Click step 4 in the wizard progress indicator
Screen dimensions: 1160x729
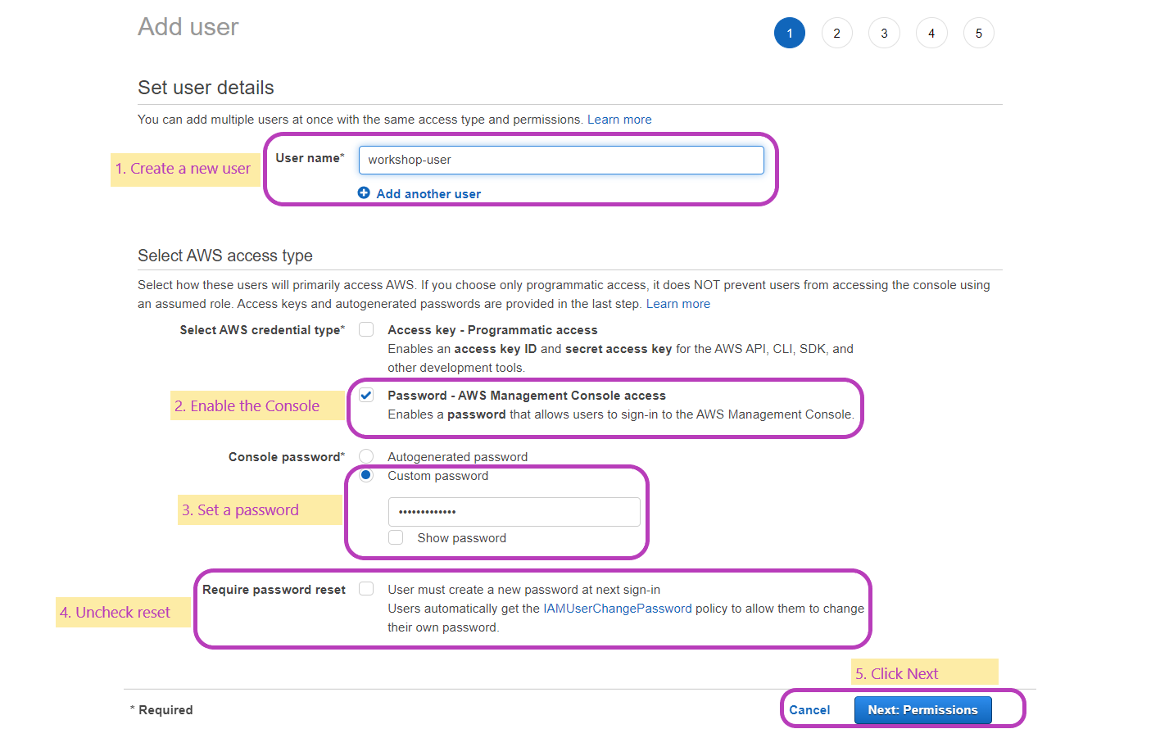(931, 33)
